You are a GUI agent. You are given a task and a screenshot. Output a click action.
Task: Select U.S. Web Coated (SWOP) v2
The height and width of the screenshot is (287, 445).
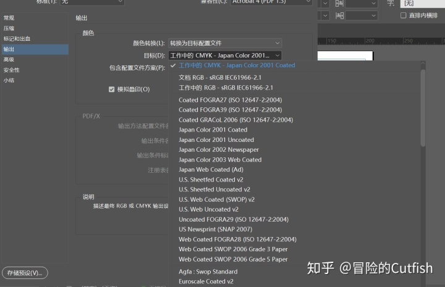(x=216, y=199)
